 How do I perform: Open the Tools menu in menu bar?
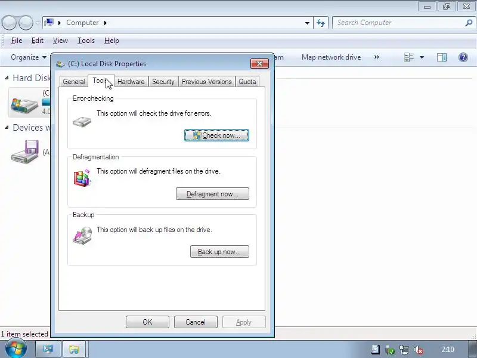[x=86, y=41]
